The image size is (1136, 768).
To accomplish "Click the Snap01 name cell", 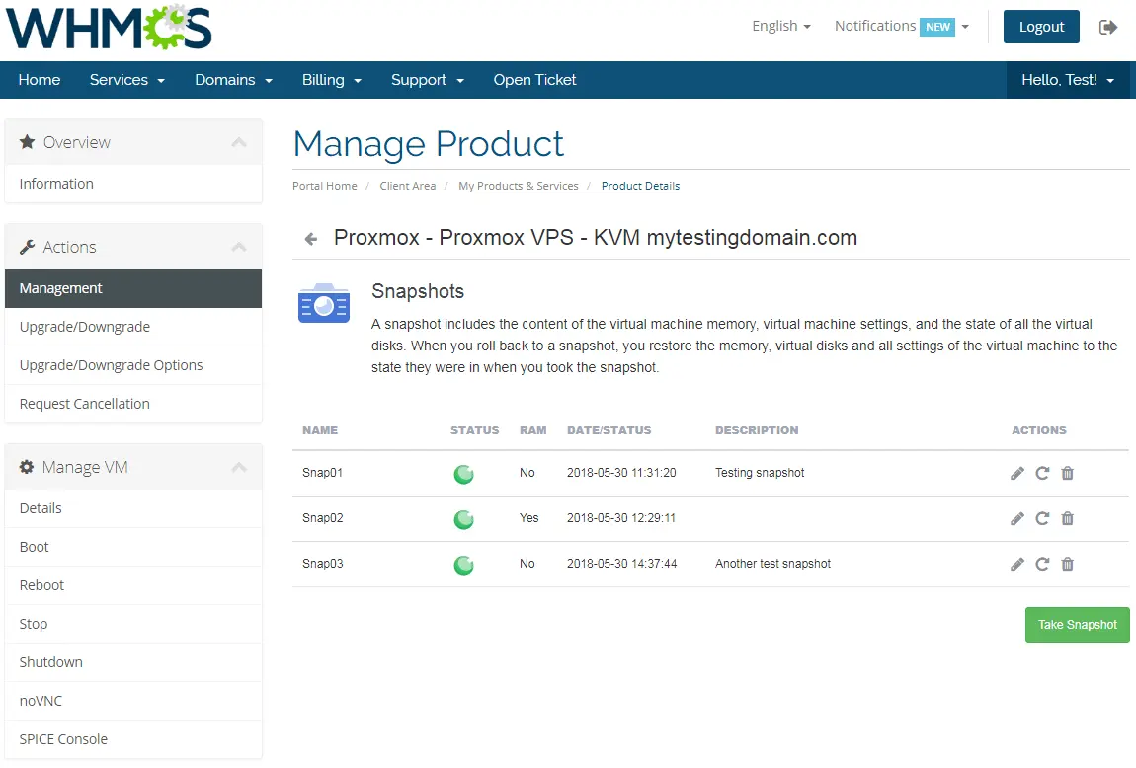I will [322, 473].
